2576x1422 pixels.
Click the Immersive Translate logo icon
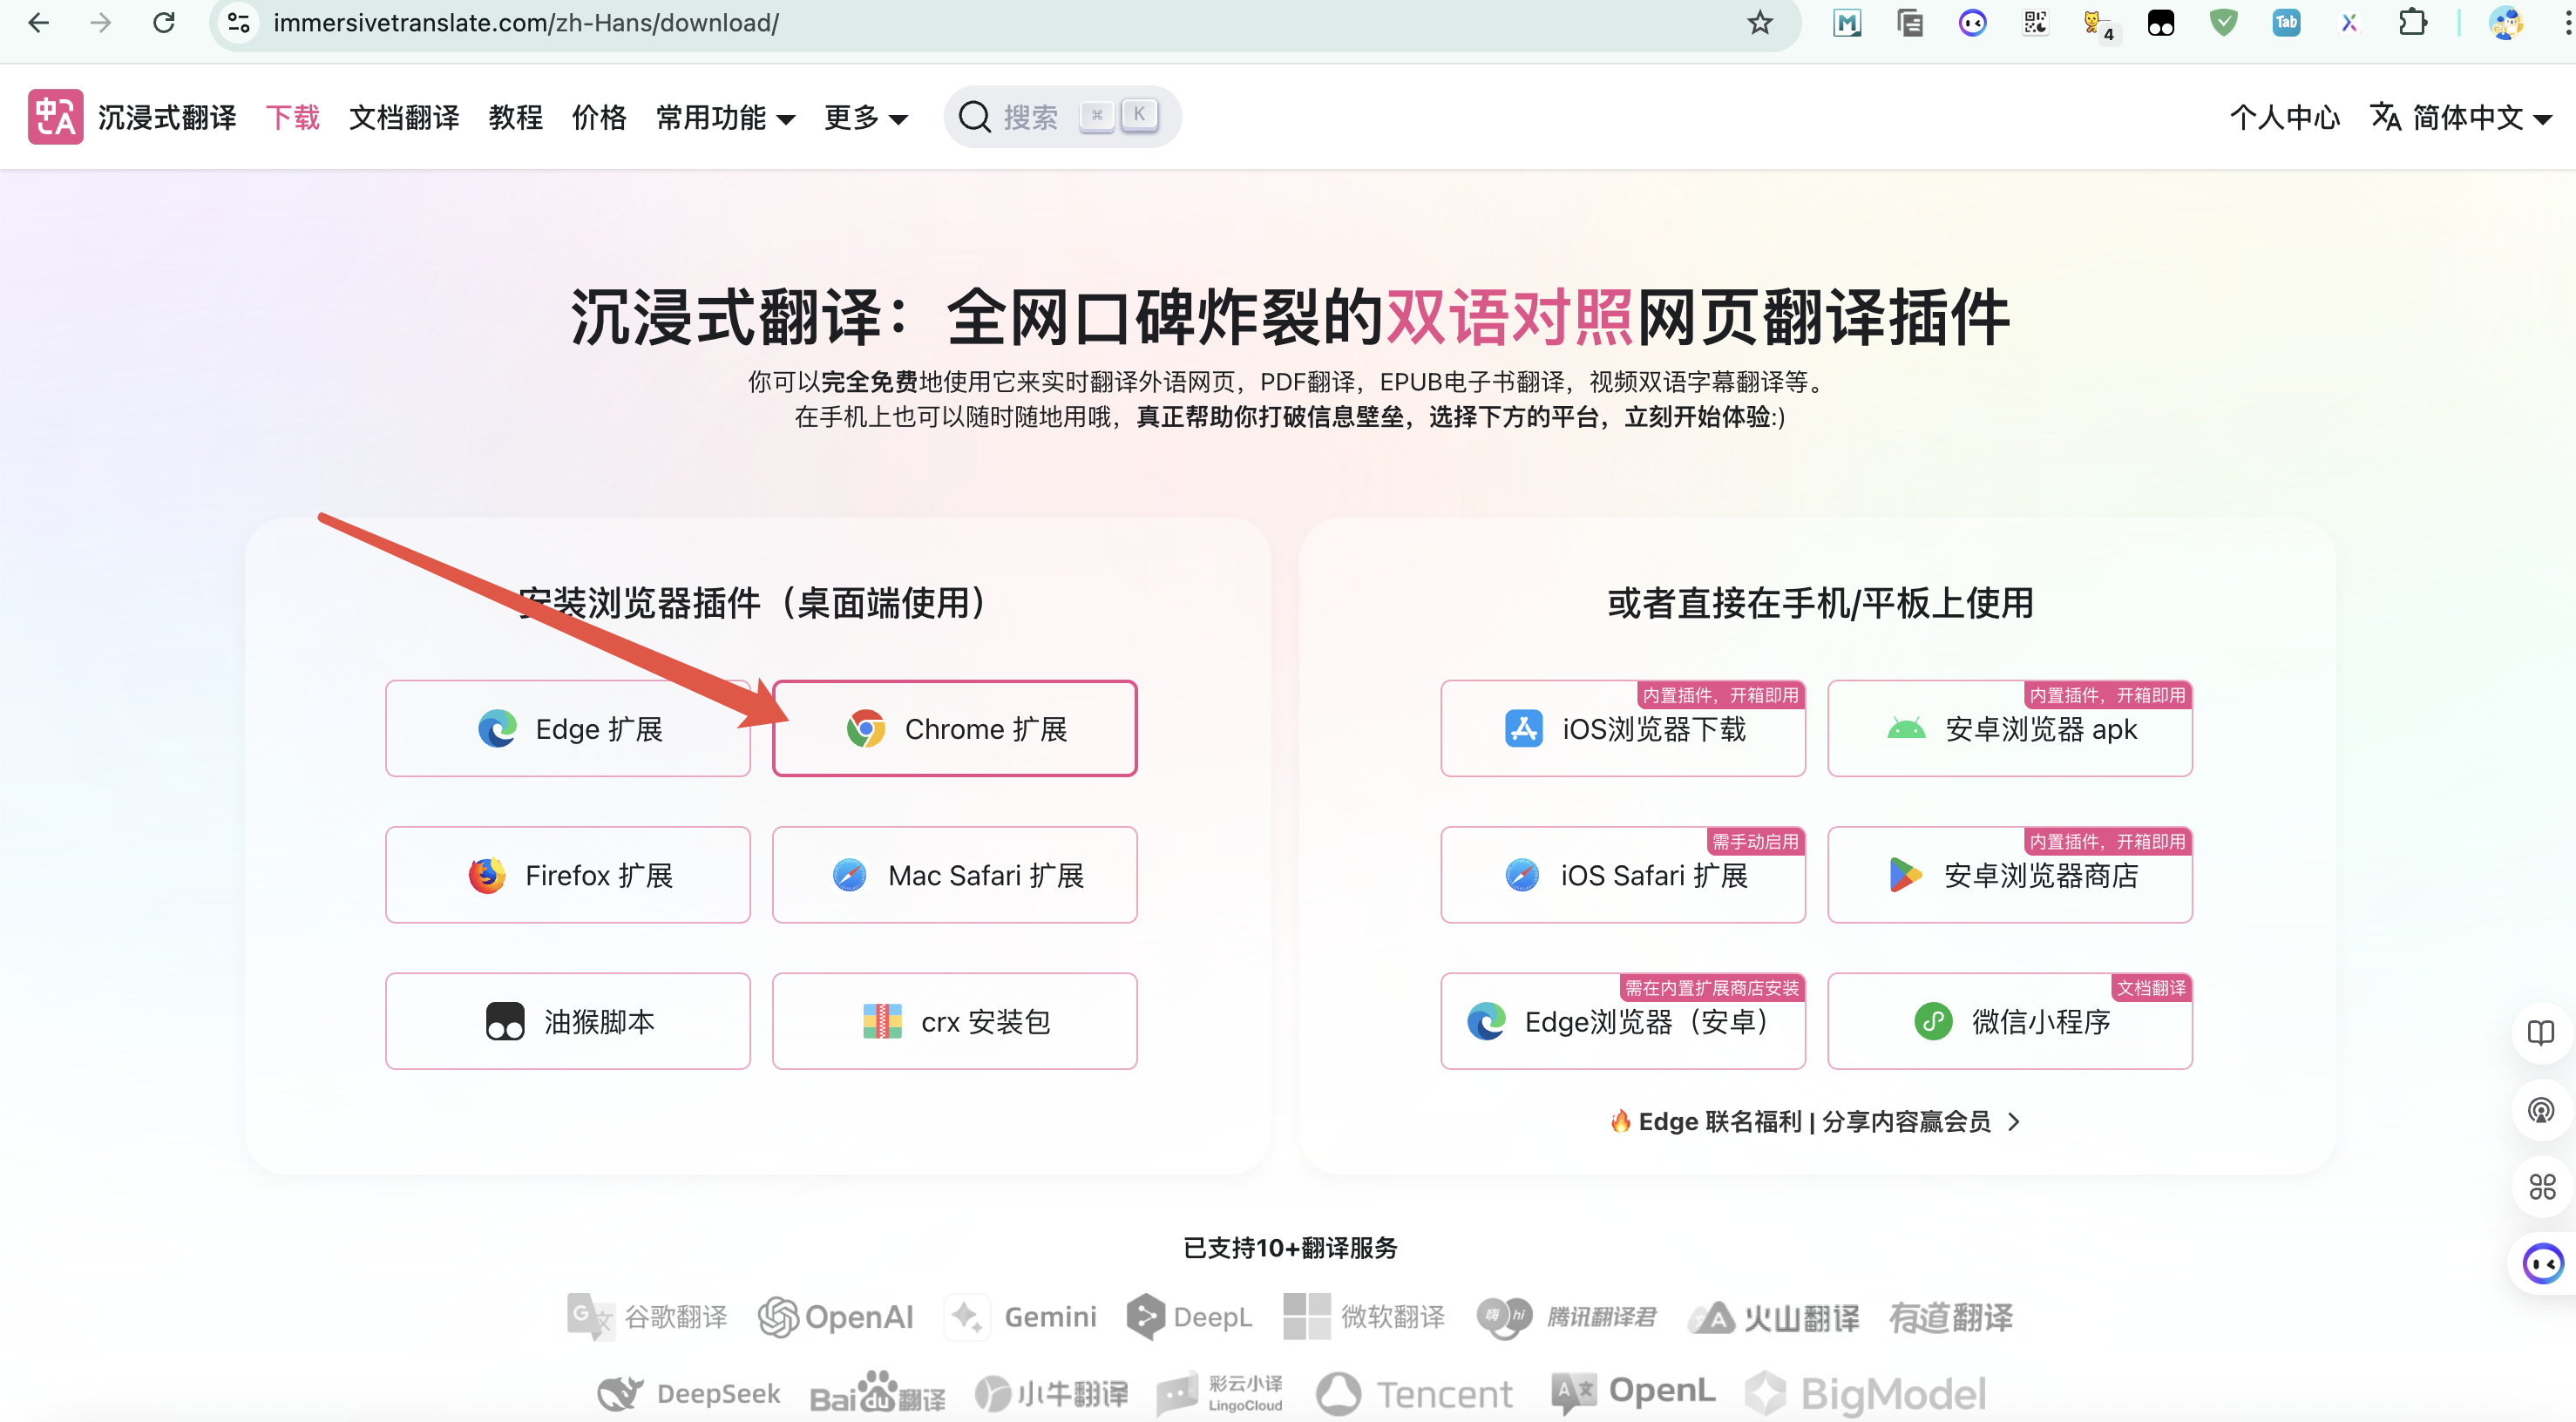[x=55, y=117]
